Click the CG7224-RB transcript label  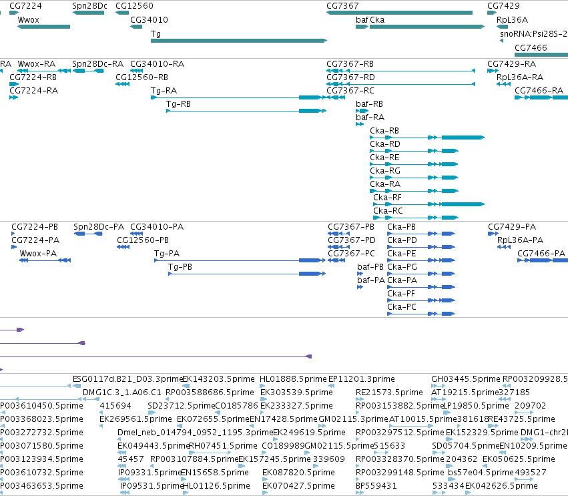(x=33, y=77)
